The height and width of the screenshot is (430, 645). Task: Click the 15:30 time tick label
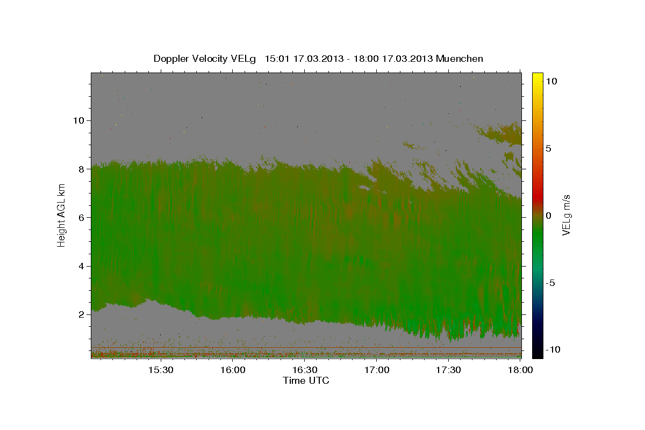tap(161, 370)
